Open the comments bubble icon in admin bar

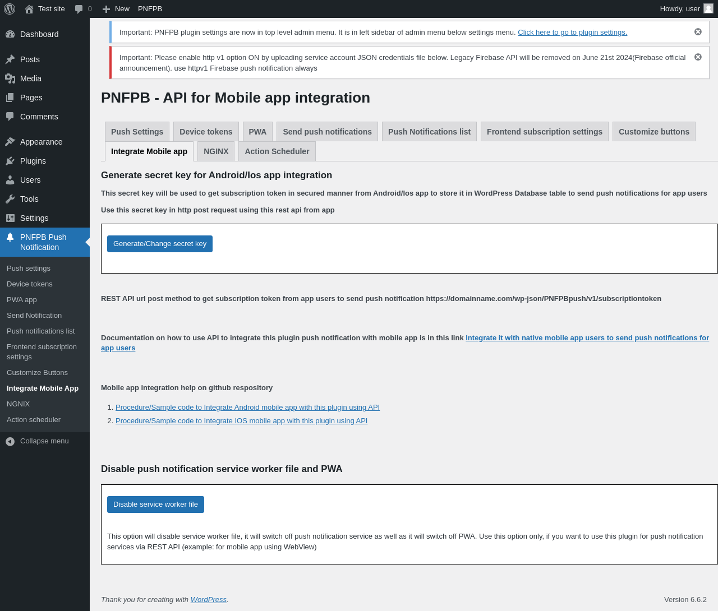pyautogui.click(x=79, y=9)
